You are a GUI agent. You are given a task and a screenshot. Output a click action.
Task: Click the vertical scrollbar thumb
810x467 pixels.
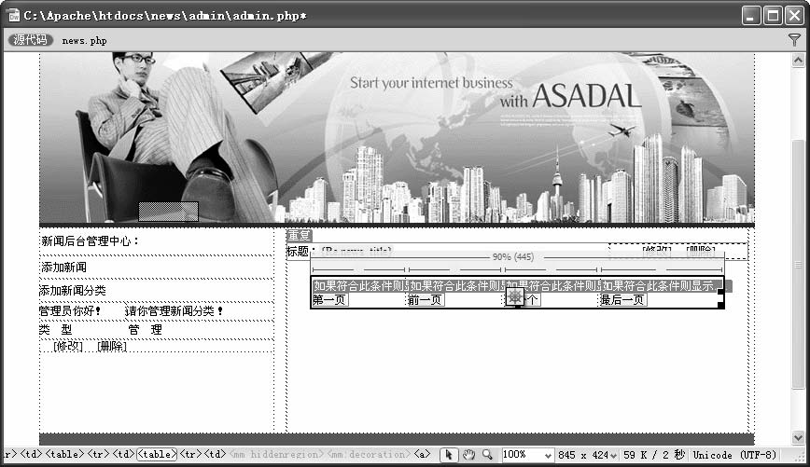point(798,264)
